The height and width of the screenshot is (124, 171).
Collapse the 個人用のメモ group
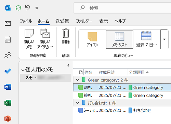click(x=23, y=70)
